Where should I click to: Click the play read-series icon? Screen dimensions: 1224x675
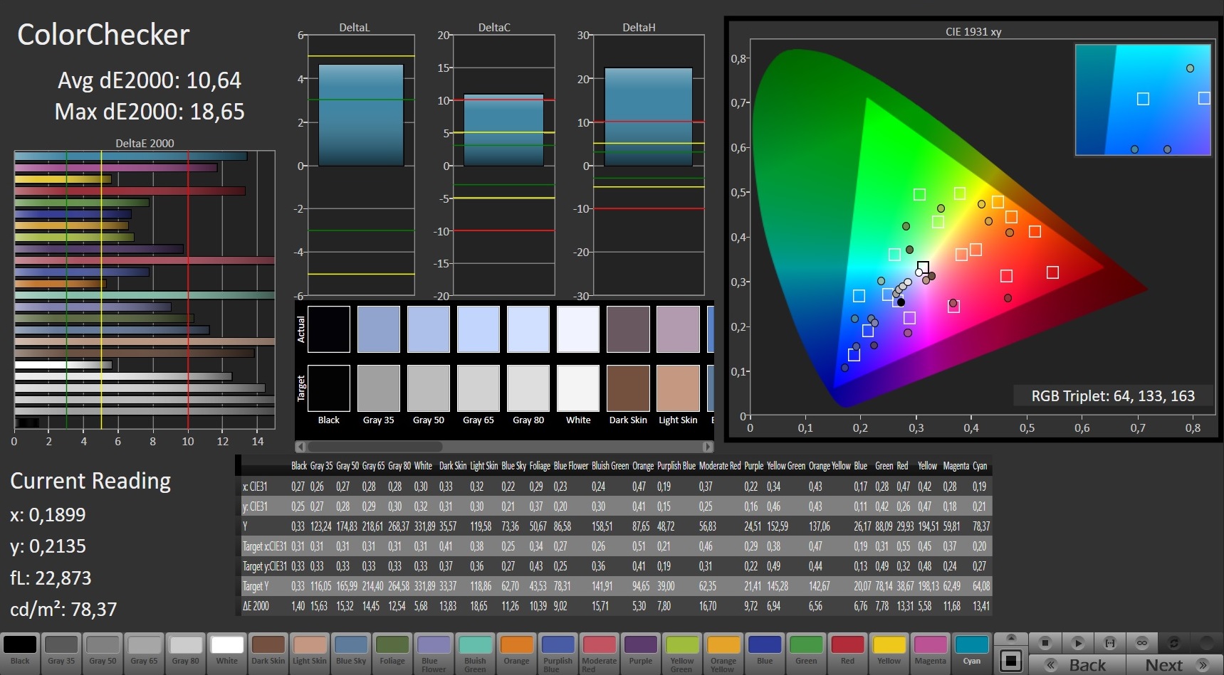pyautogui.click(x=1077, y=643)
